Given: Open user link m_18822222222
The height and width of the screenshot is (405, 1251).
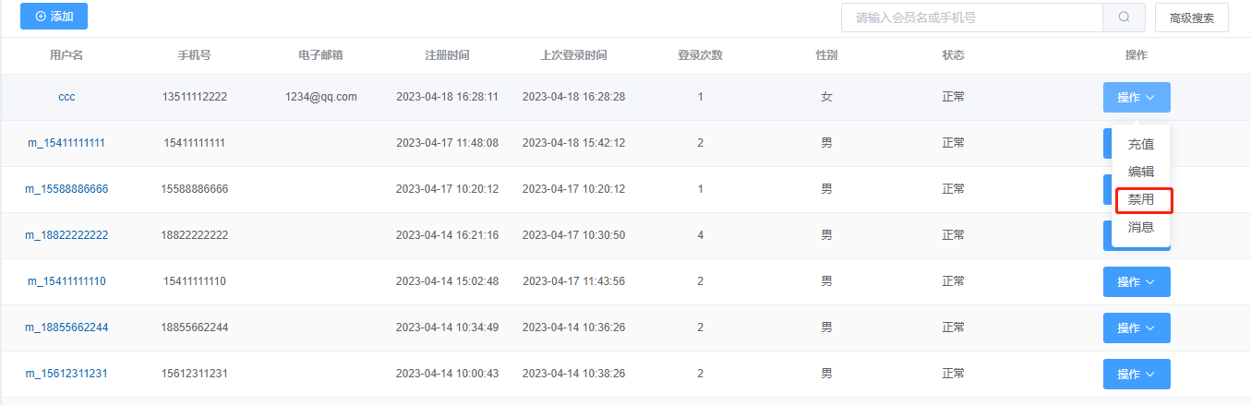Looking at the screenshot, I should tap(66, 235).
